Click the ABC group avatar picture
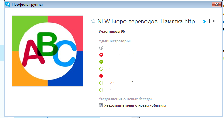 pyautogui.click(x=48, y=51)
